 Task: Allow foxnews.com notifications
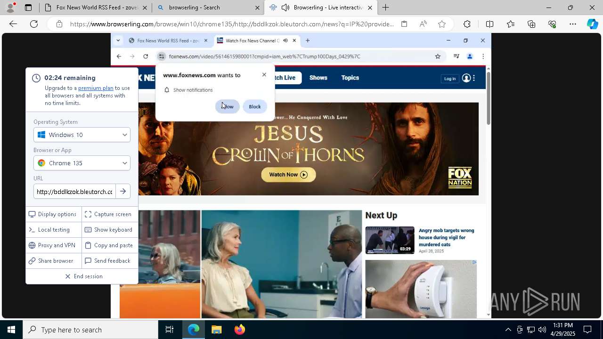click(x=228, y=106)
